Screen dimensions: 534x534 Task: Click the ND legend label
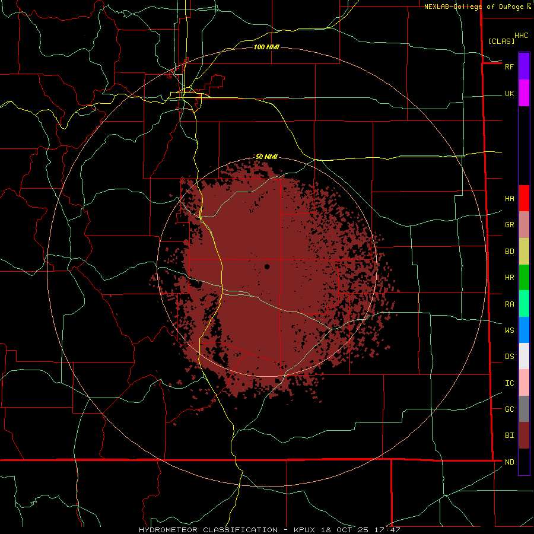(509, 462)
